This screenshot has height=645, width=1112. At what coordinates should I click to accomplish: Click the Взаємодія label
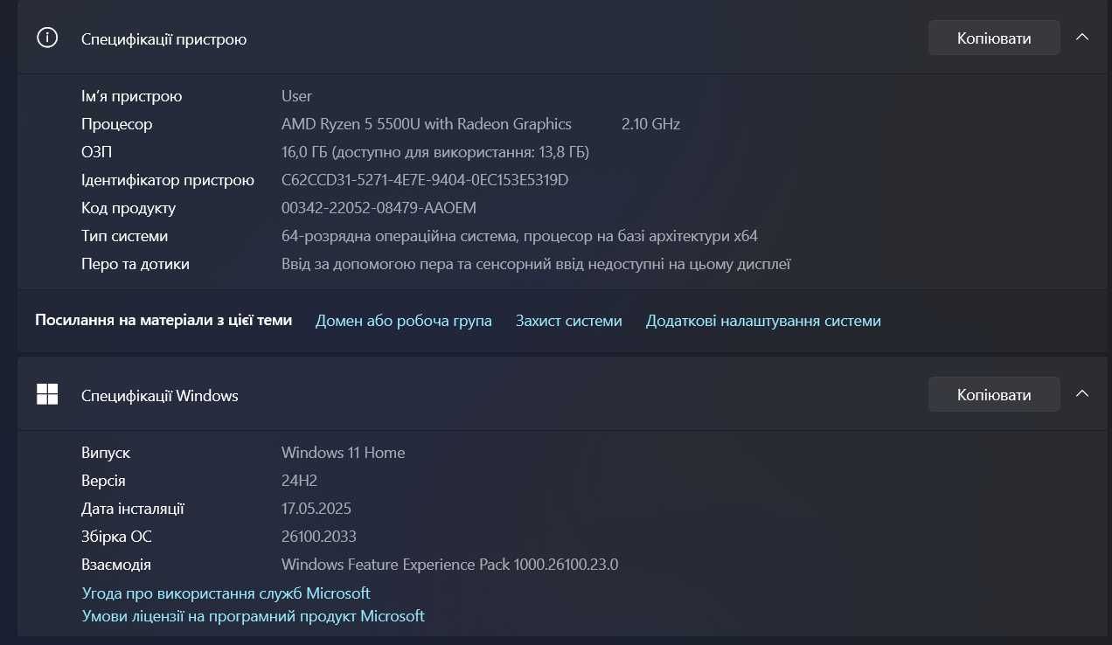(x=116, y=565)
